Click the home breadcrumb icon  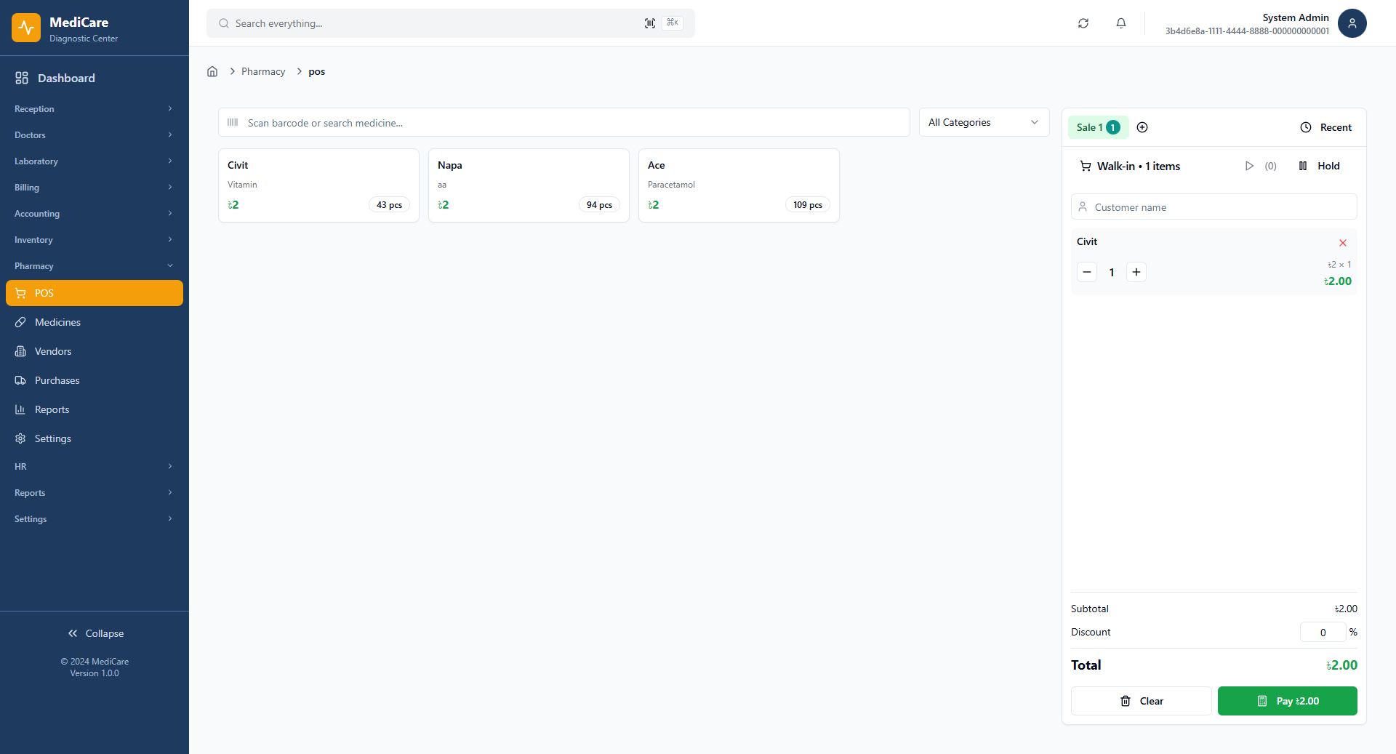(212, 71)
